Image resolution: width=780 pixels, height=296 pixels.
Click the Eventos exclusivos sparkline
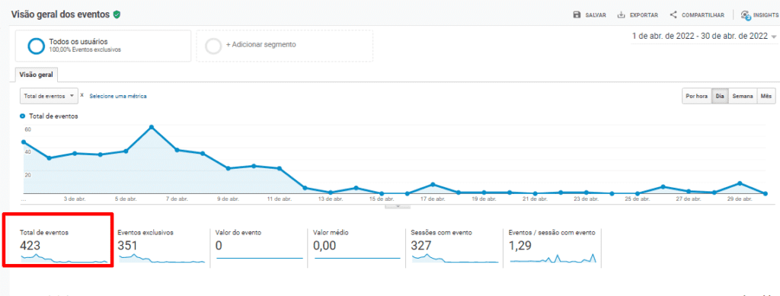(x=161, y=258)
